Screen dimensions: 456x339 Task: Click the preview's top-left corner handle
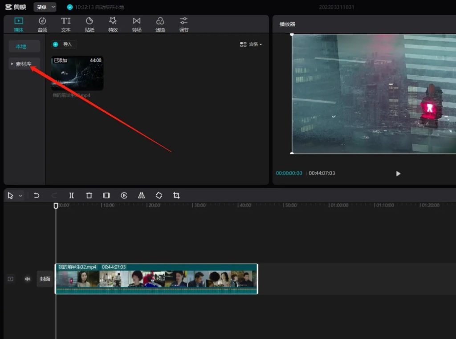coord(292,35)
